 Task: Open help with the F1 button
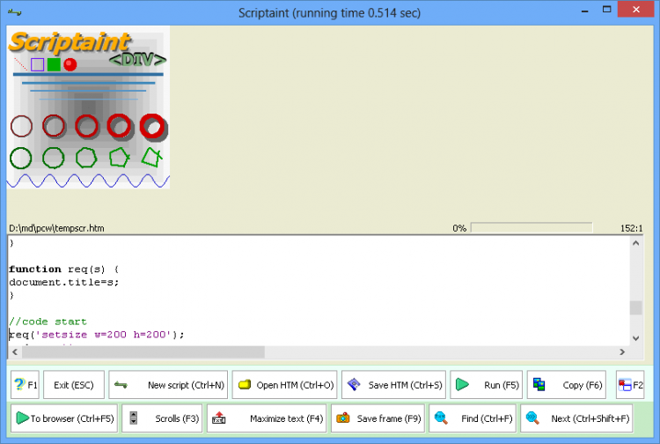25,385
